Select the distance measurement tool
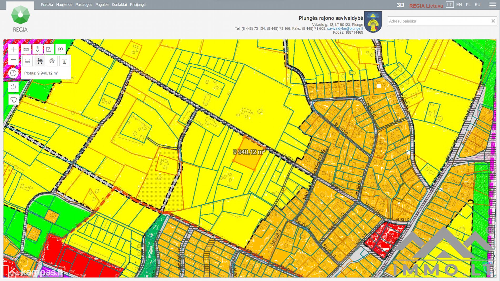Image resolution: width=500 pixels, height=281 pixels. click(x=27, y=61)
